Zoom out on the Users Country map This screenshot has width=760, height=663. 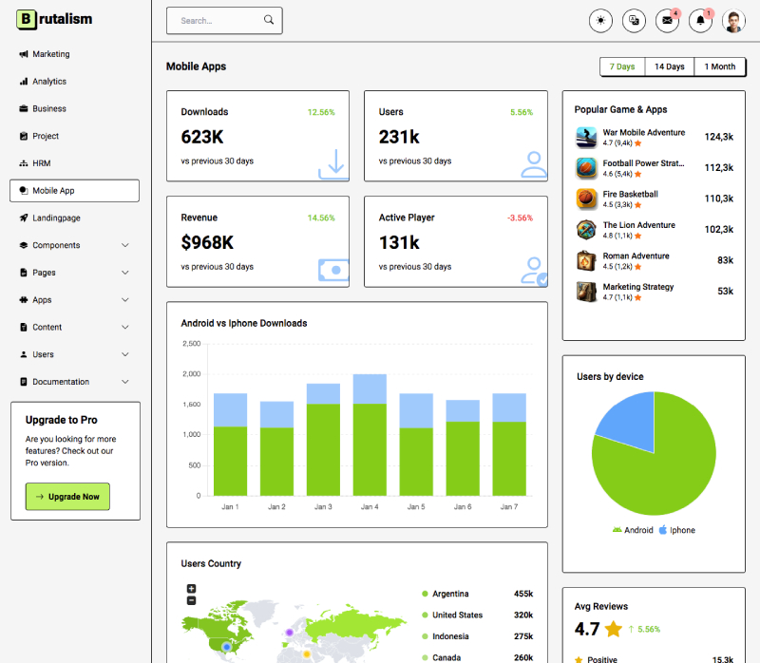click(x=191, y=600)
